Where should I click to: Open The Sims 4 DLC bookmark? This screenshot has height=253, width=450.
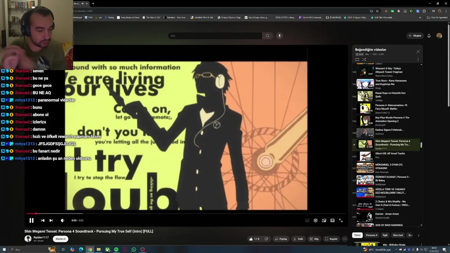tap(151, 17)
